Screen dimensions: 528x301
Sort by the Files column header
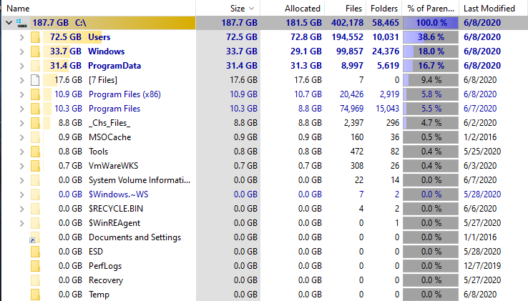345,9
